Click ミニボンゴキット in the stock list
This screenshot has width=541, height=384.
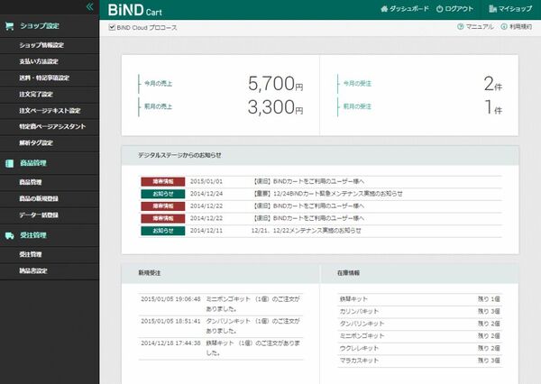point(362,336)
